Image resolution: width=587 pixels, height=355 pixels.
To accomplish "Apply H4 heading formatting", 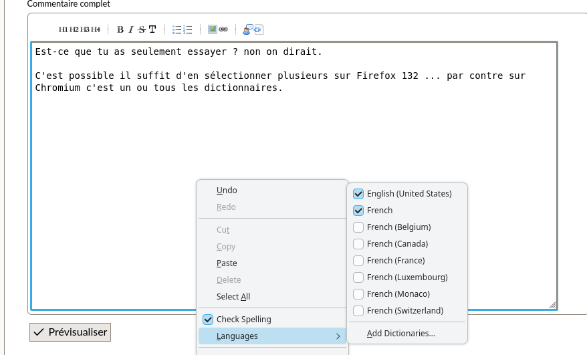I will pos(96,29).
